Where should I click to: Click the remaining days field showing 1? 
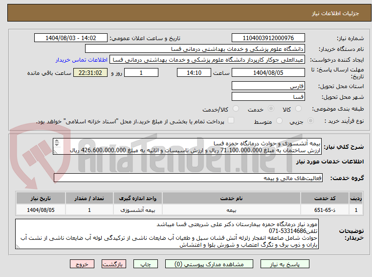(141, 73)
